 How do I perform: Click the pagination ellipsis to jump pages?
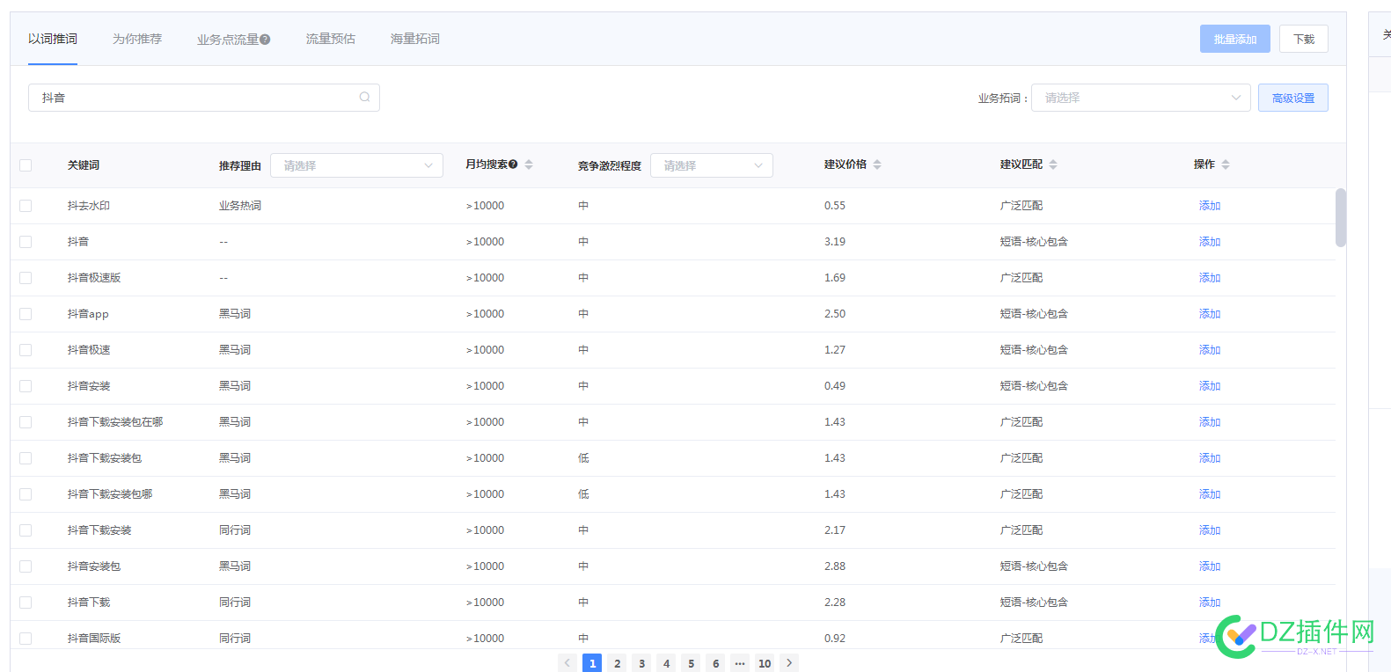(740, 663)
